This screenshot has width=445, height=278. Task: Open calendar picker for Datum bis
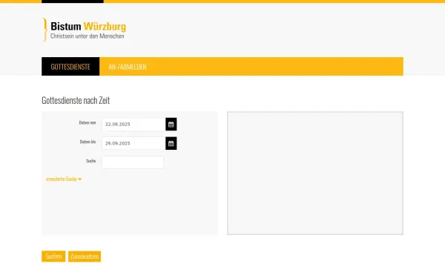(x=171, y=143)
